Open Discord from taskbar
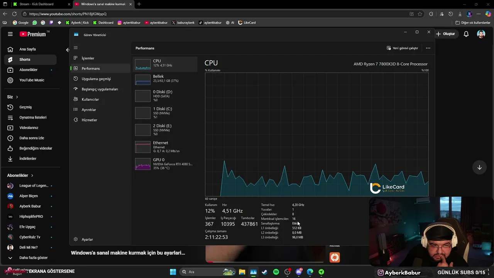This screenshot has height=278, width=494. (299, 272)
